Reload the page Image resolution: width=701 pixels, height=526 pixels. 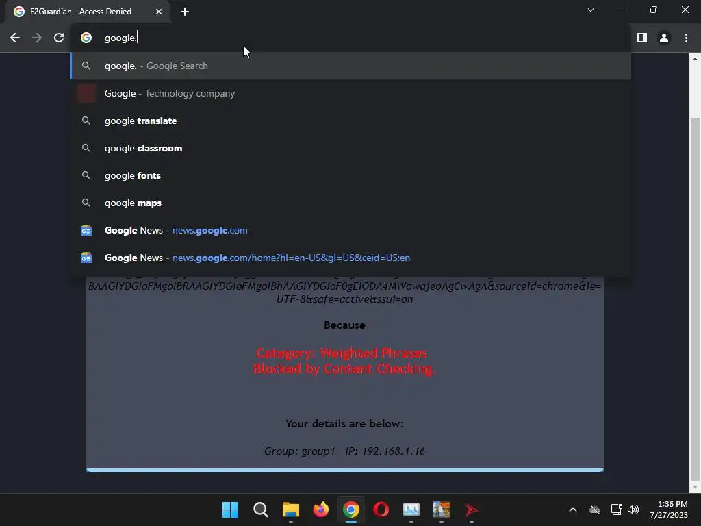click(59, 38)
